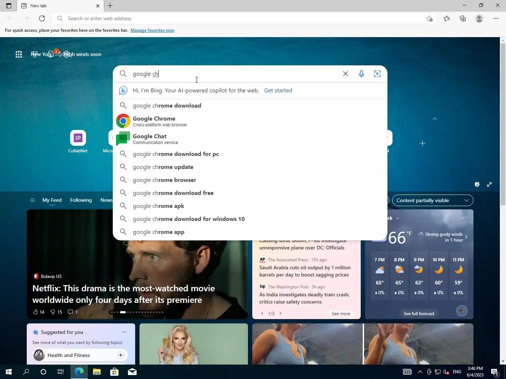506x379 pixels.
Task: Click the voice search microphone icon
Action: tap(361, 74)
